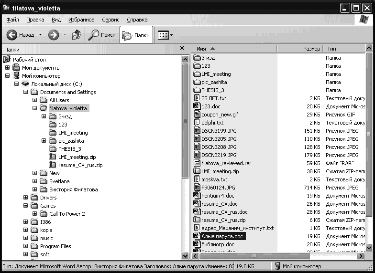375x273 pixels.
Task: Select the LMI_meeting.zip icon in file list
Action: click(197, 171)
